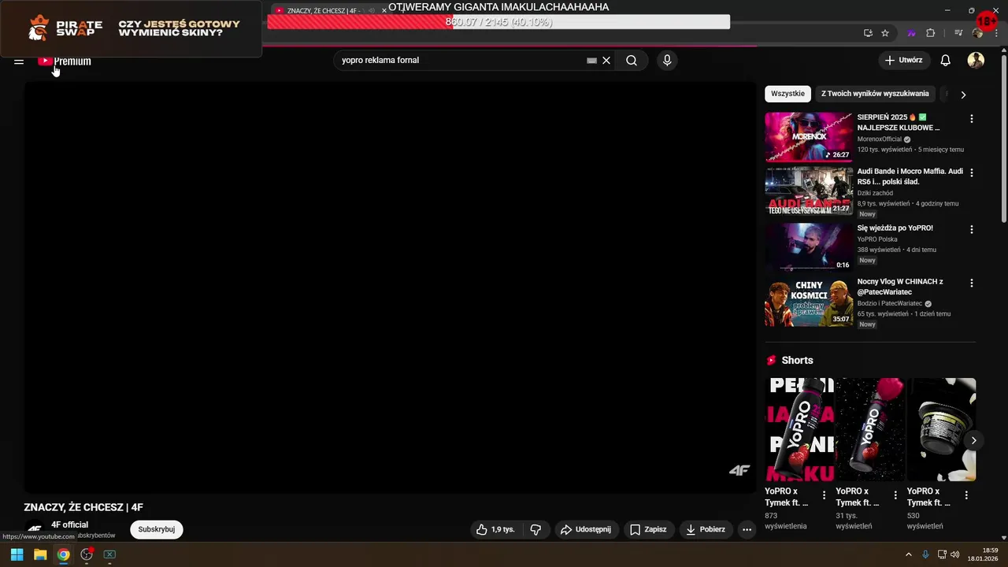Viewport: 1008px width, 567px height.
Task: Open options for the 31 tys. short
Action: 895,495
